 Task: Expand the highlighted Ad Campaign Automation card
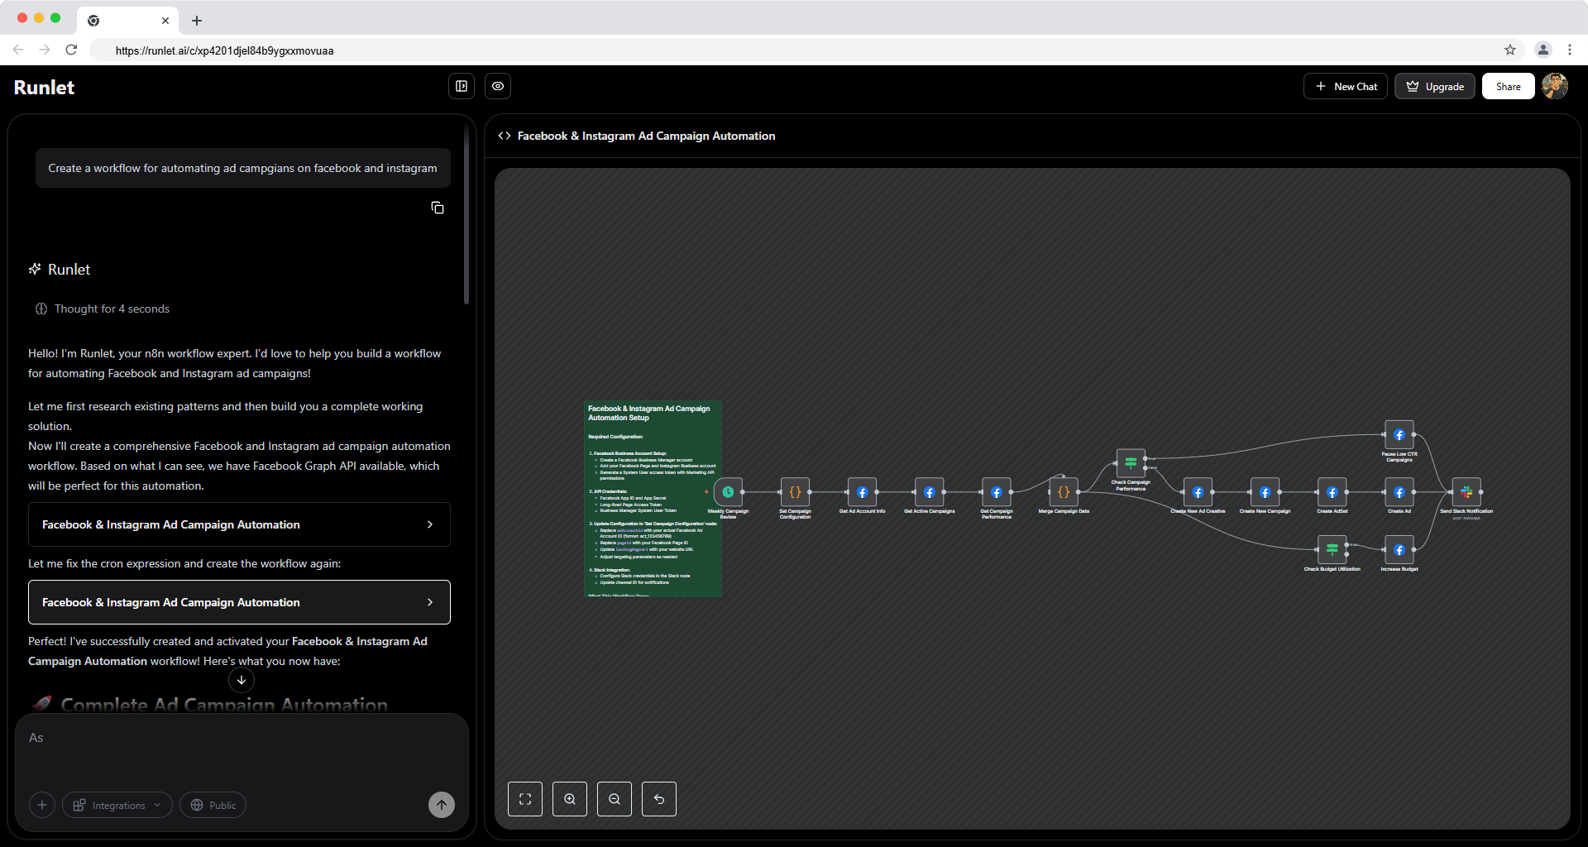(x=239, y=602)
